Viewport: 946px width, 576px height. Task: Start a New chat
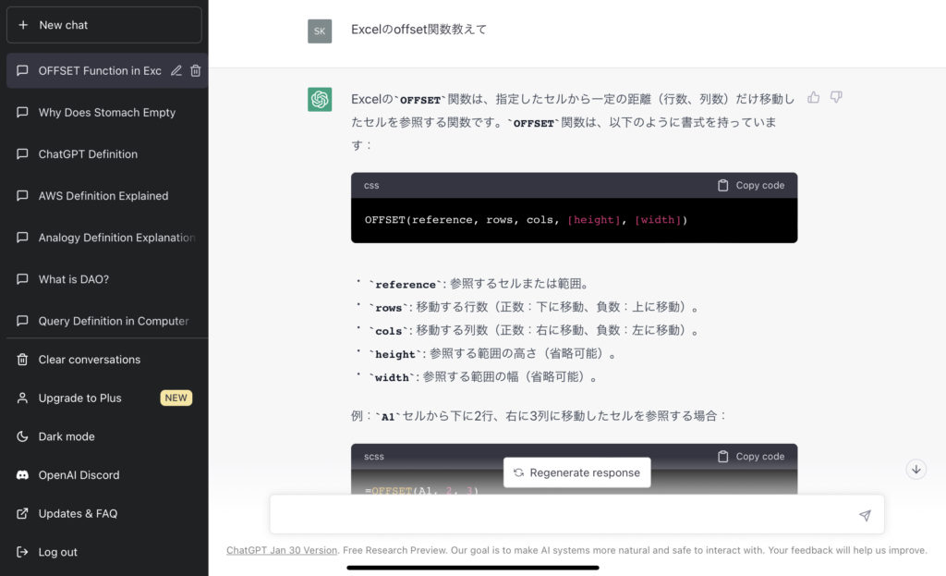[103, 25]
